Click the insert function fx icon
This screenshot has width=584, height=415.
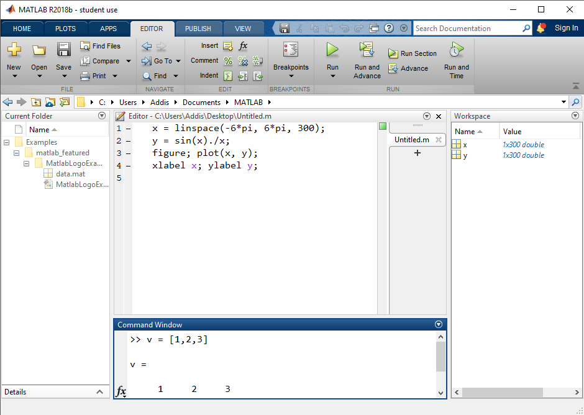244,46
